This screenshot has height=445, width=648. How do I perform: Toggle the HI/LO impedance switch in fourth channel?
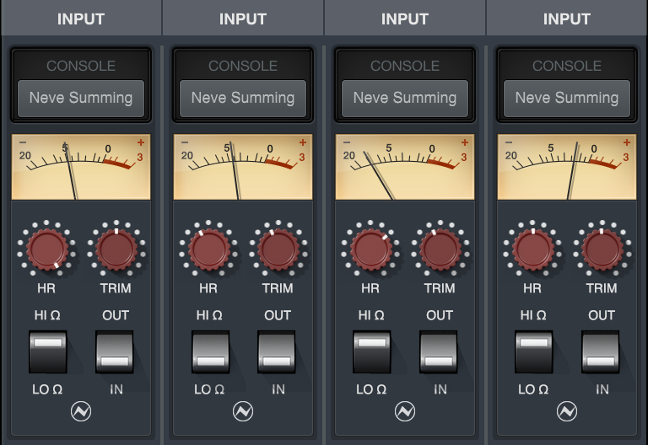coord(534,352)
